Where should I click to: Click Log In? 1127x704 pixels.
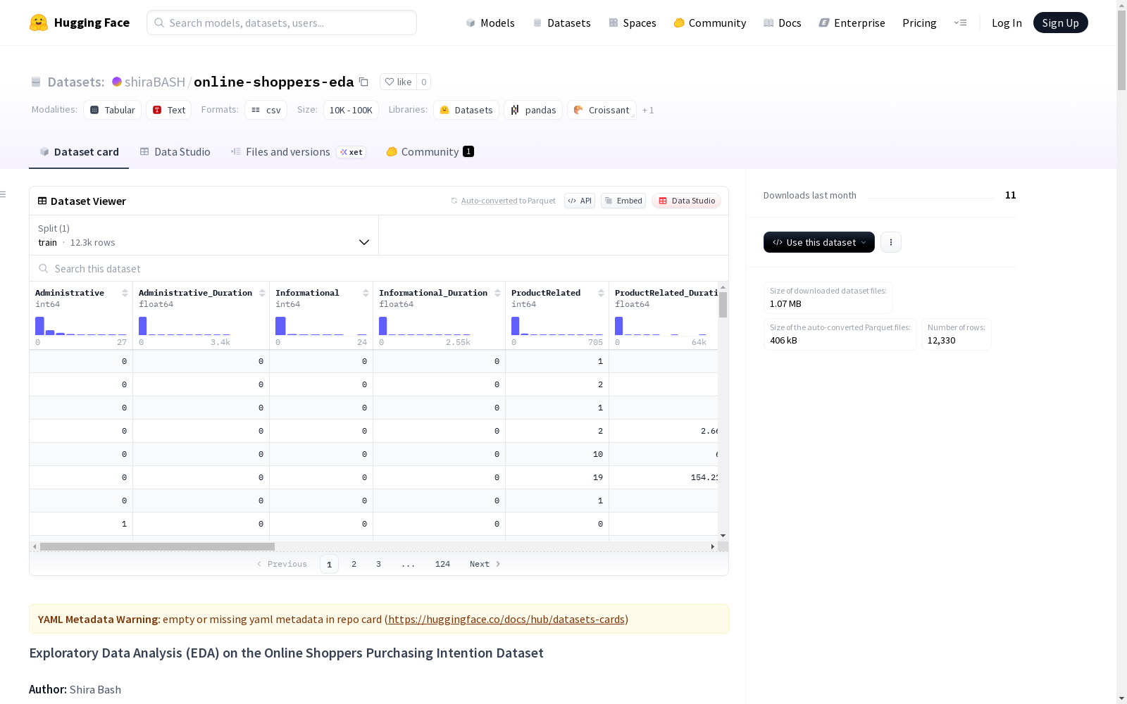coord(1007,23)
